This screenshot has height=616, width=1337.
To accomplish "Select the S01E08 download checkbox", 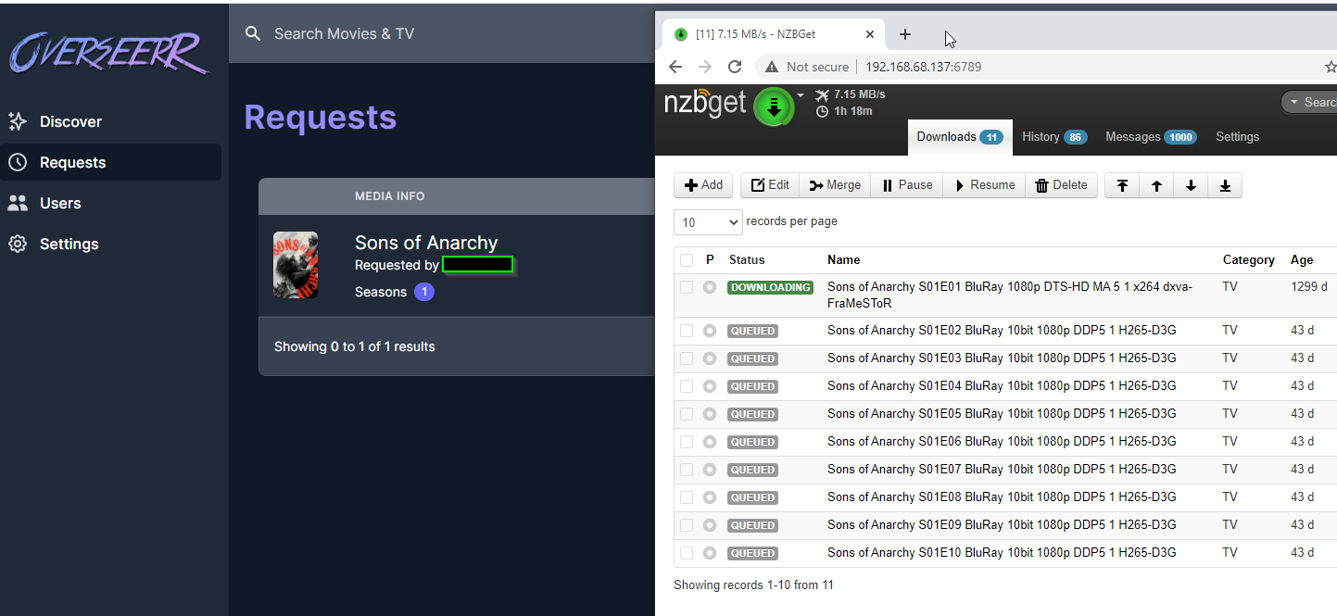I will (687, 497).
